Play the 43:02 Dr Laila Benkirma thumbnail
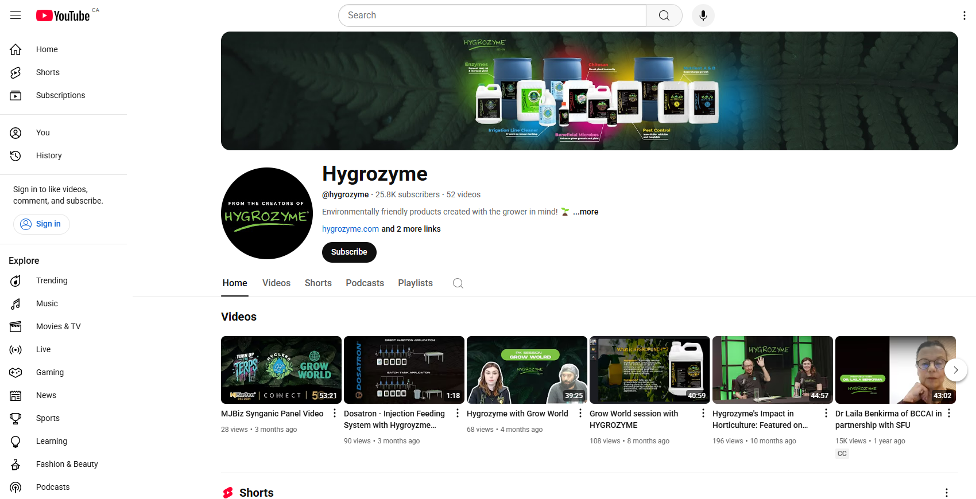 (896, 370)
